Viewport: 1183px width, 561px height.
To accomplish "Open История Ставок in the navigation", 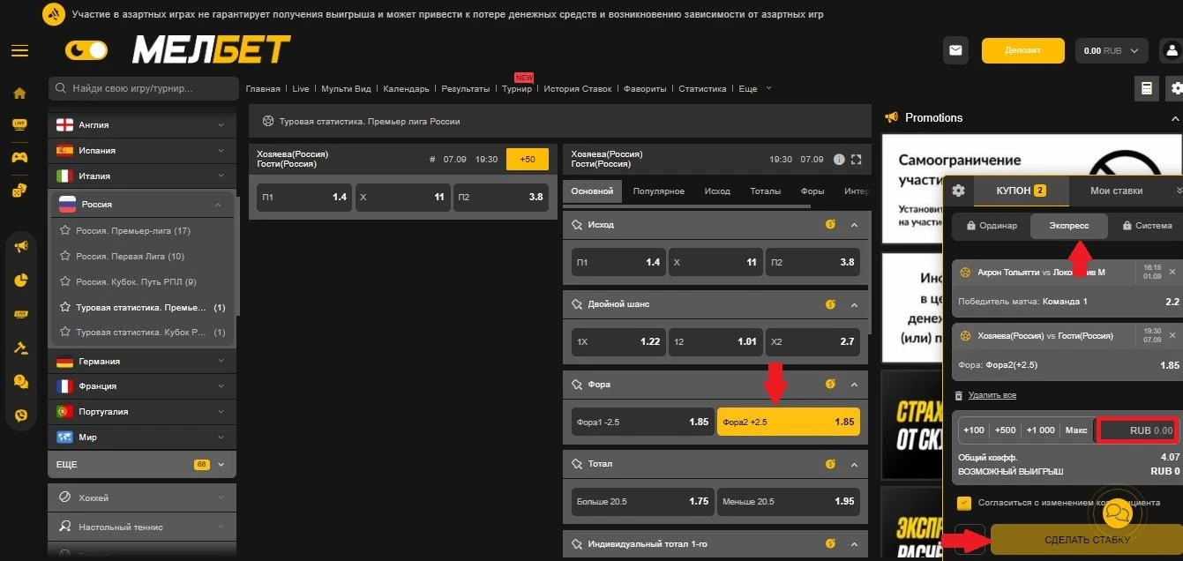I will point(578,89).
